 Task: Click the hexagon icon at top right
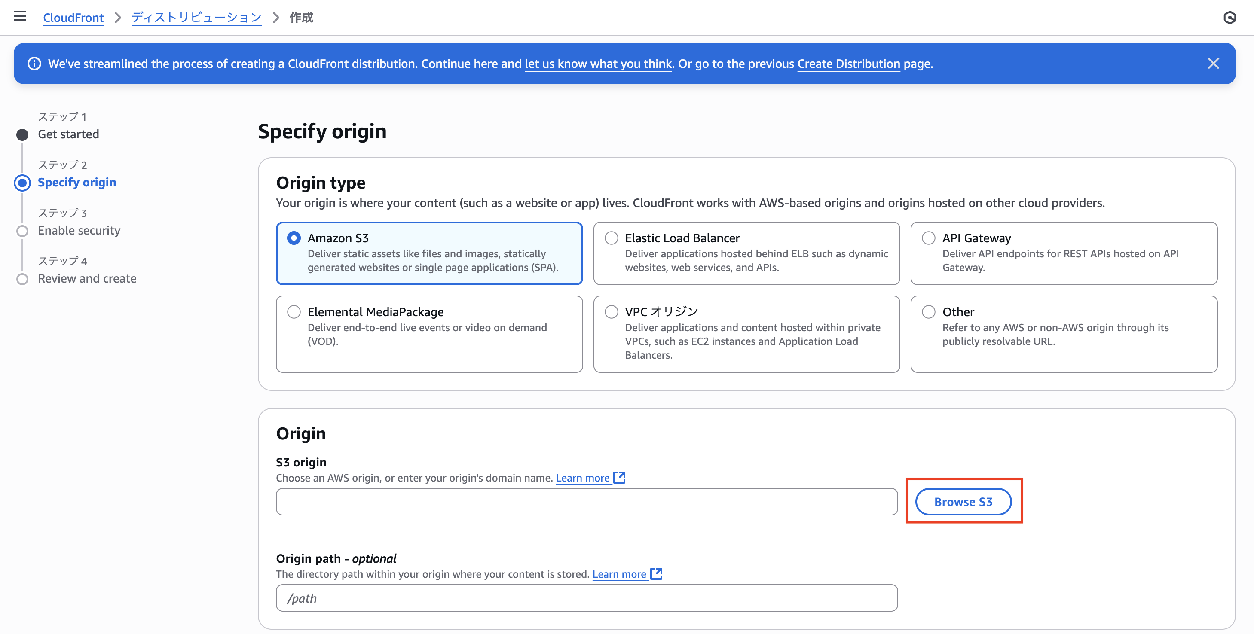(1229, 18)
